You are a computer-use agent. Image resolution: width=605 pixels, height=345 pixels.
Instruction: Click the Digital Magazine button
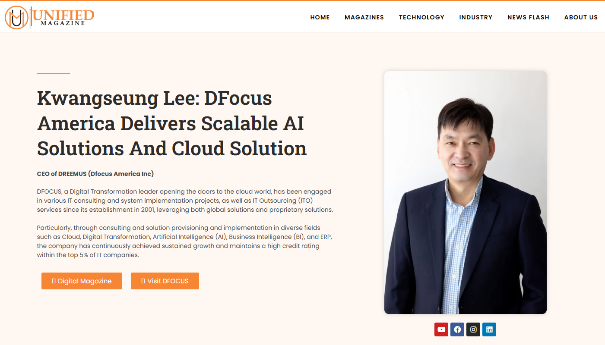click(82, 281)
